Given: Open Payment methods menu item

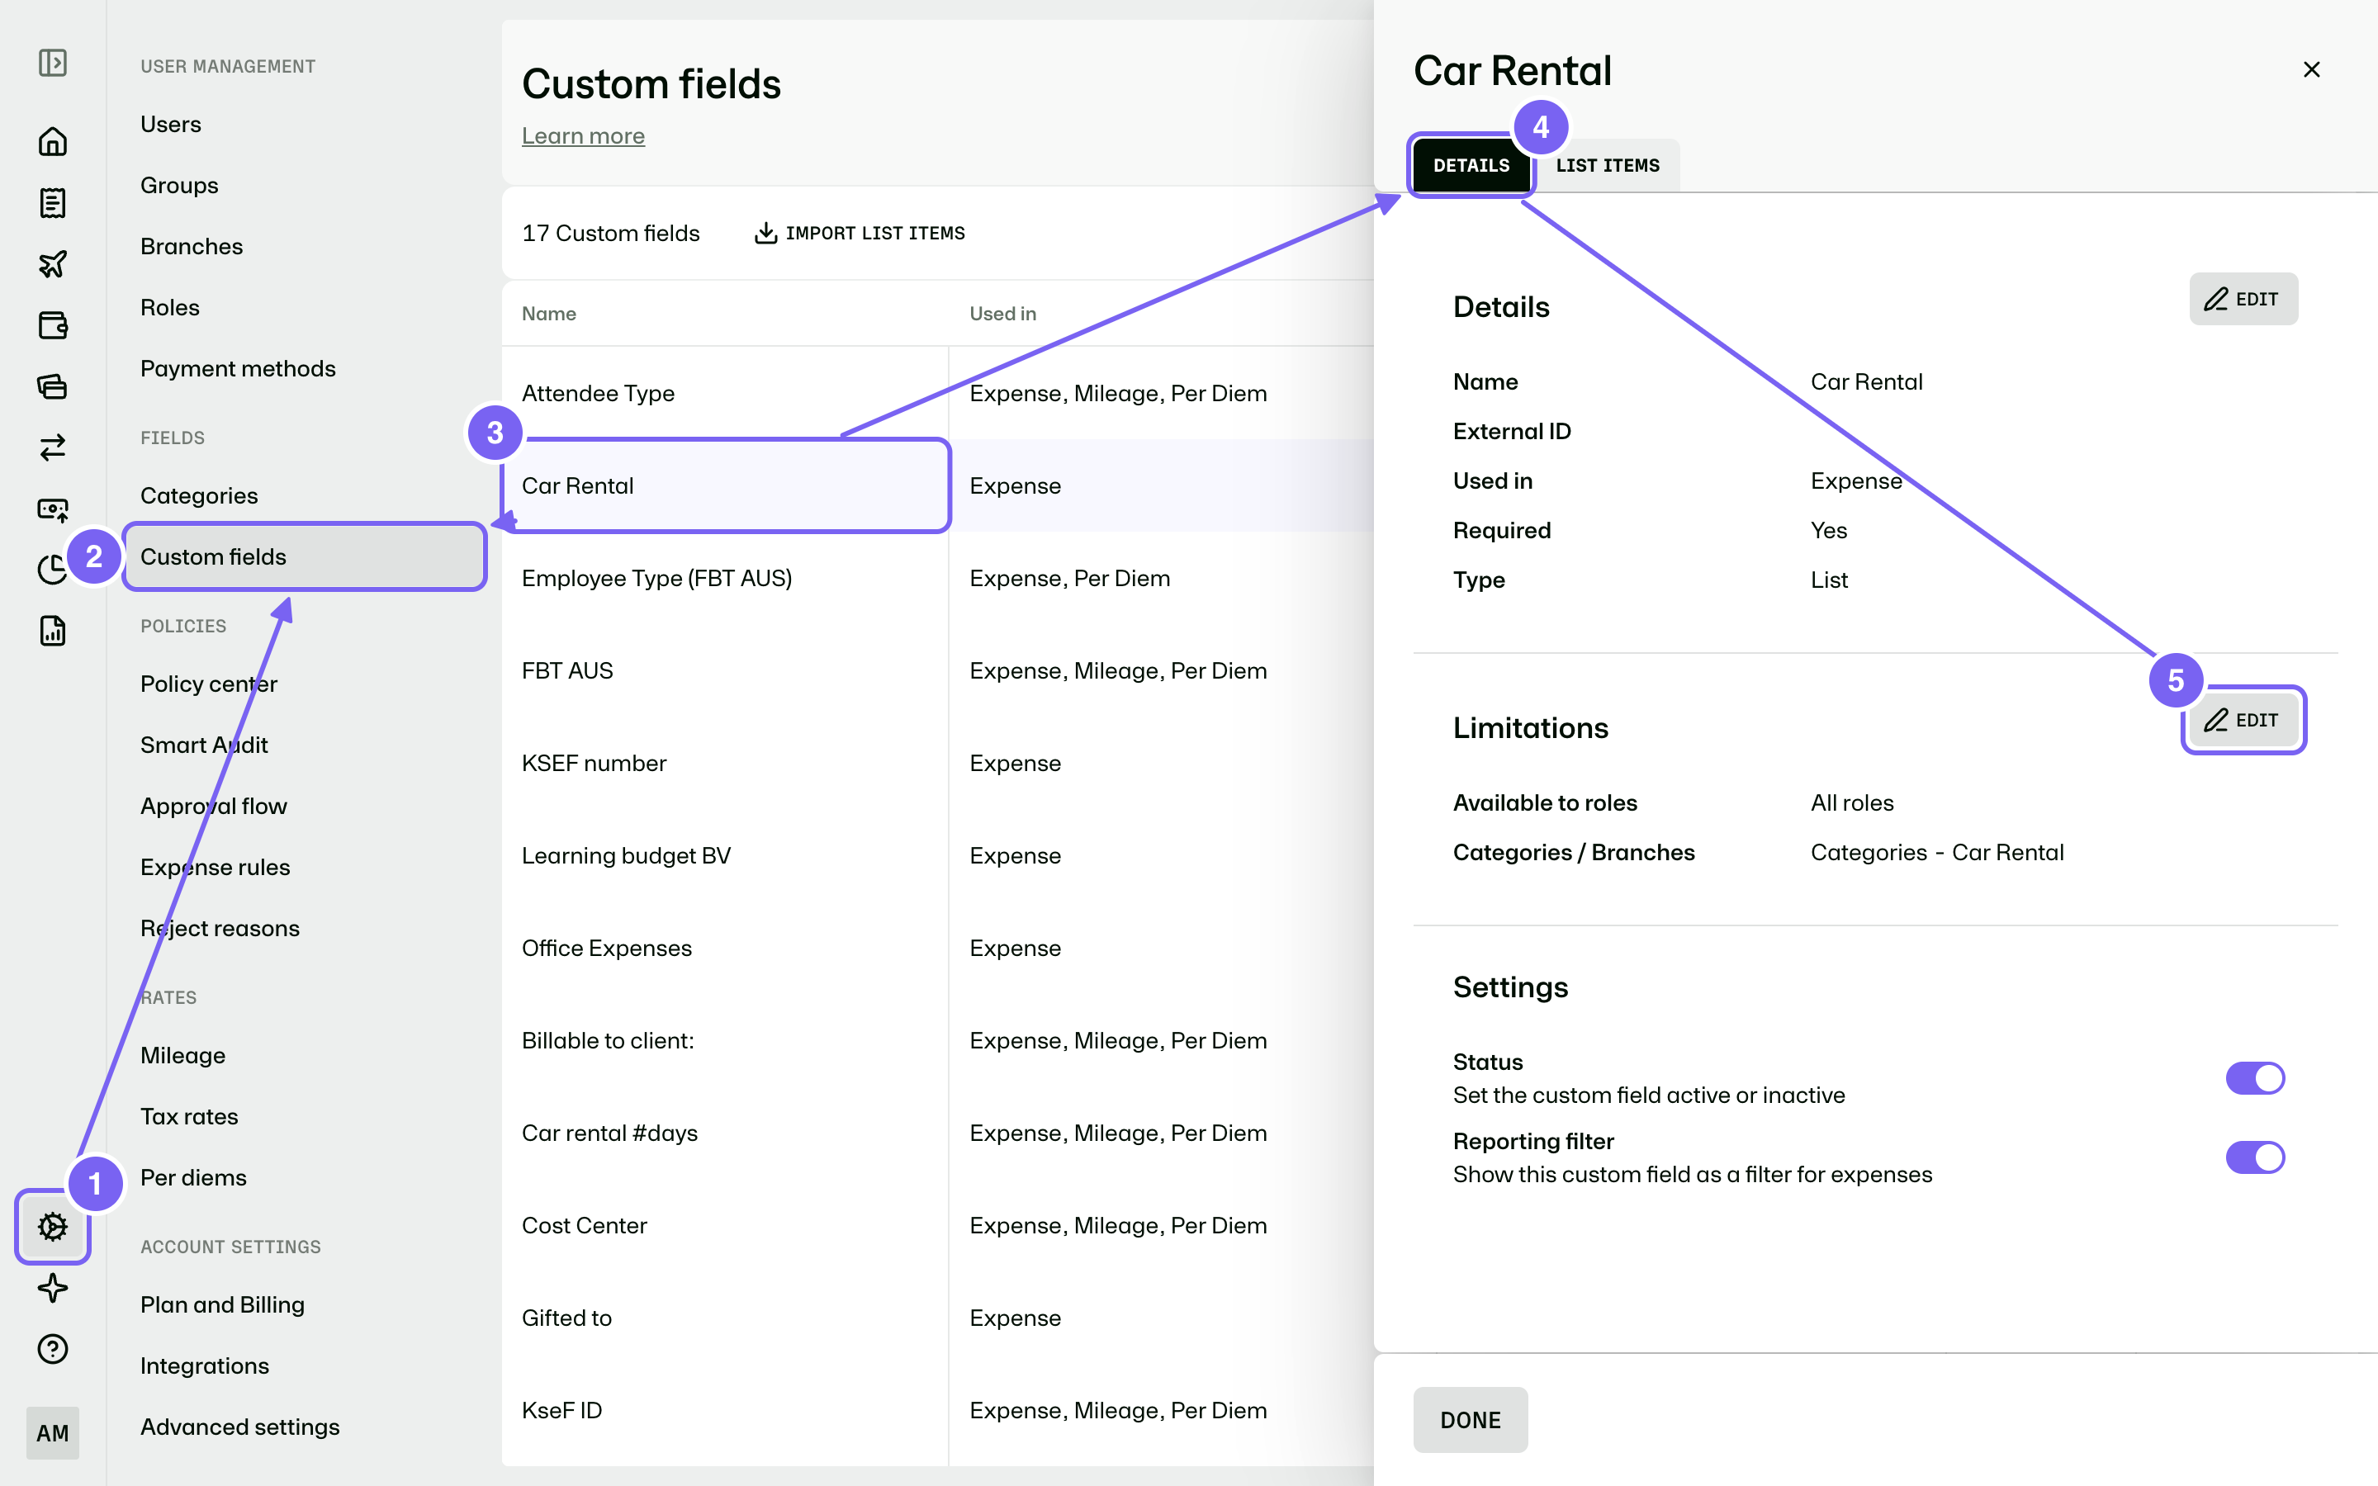Looking at the screenshot, I should tap(238, 368).
